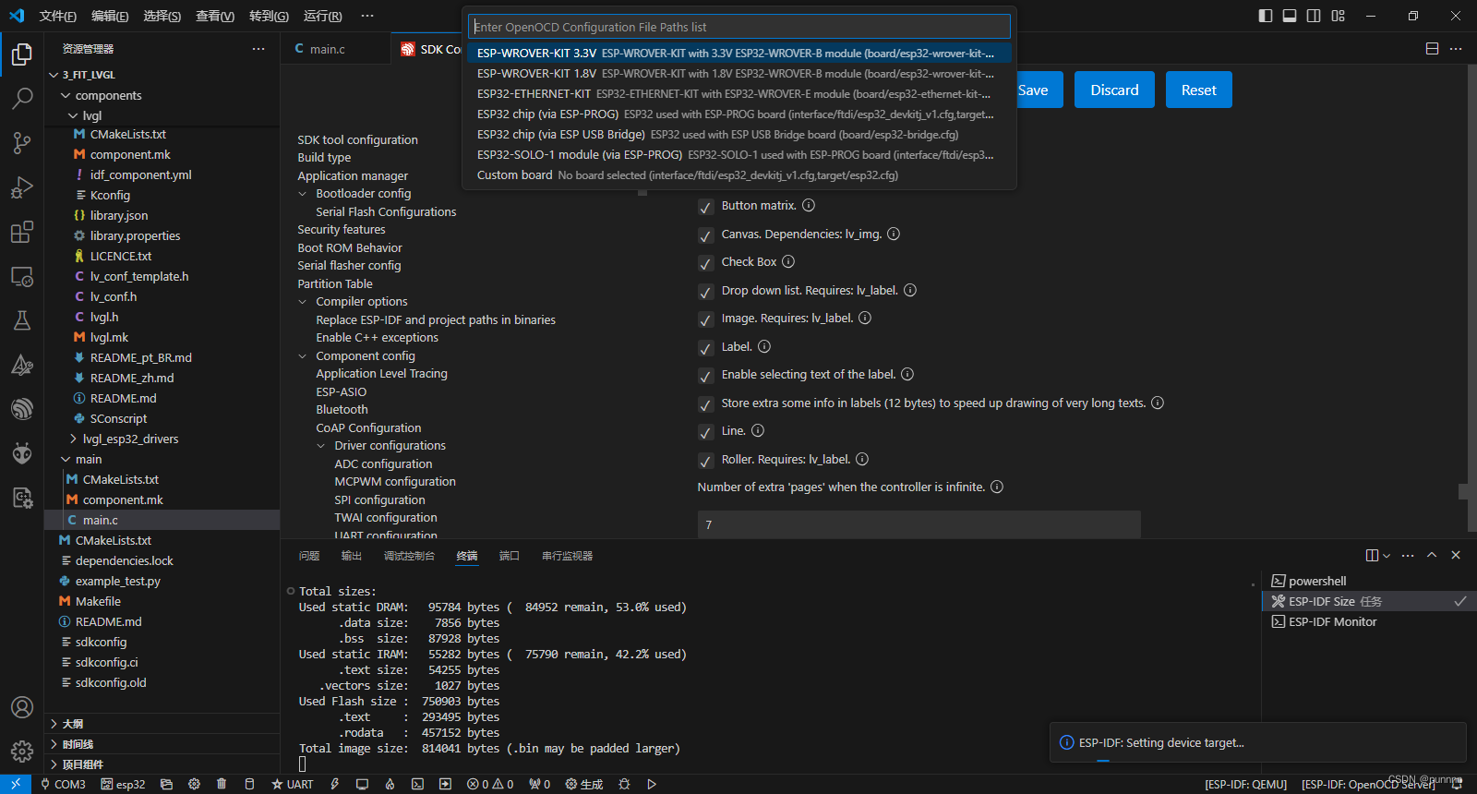Open Run and Debug view
Screen dimensions: 1477x794
22,187
